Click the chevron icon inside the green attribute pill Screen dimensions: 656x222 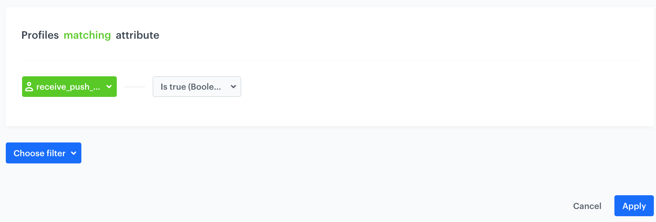[109, 86]
